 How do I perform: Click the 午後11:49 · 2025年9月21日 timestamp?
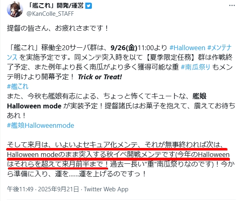tap(43, 189)
